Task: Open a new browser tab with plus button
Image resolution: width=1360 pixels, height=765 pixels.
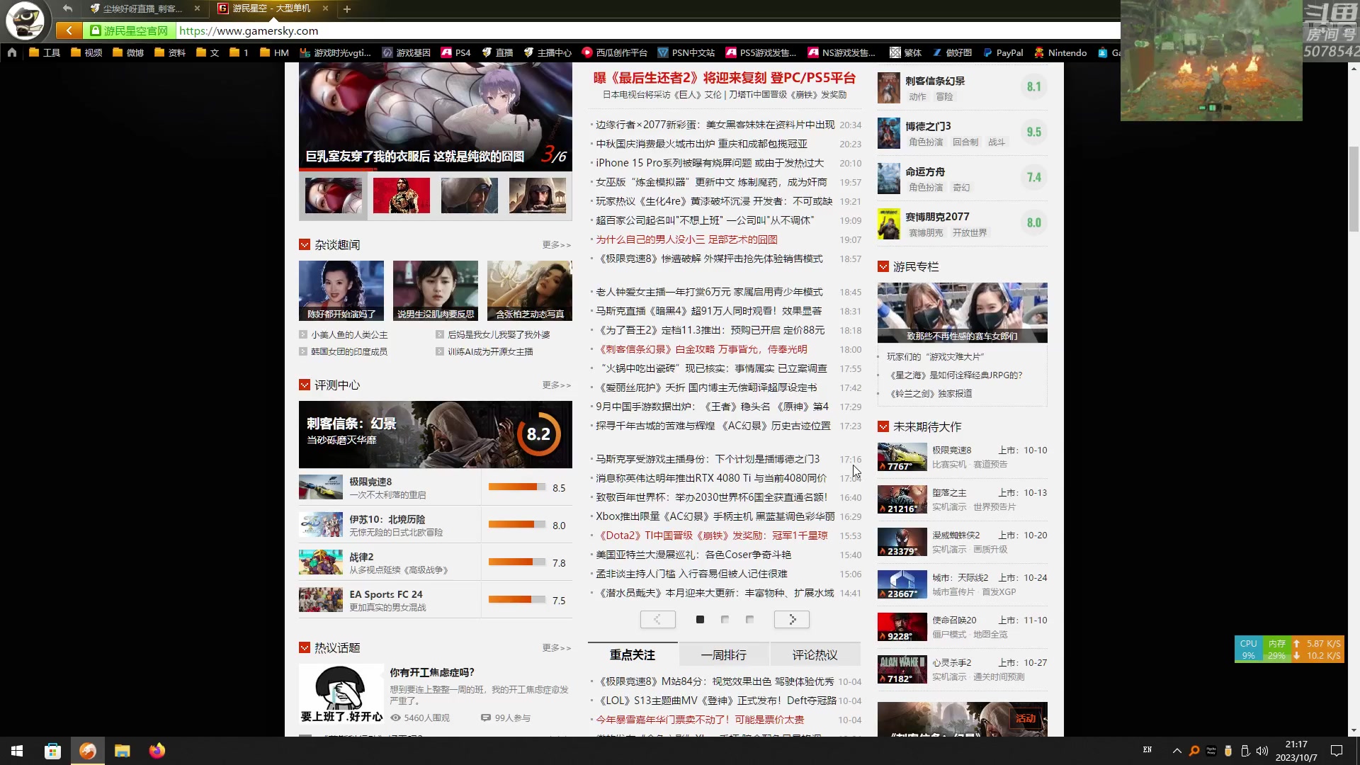Action: coord(347,9)
